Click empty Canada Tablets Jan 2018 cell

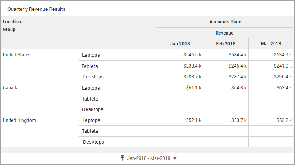(180, 99)
